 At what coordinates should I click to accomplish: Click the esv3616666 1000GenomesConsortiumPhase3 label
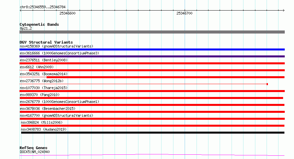tap(59, 53)
